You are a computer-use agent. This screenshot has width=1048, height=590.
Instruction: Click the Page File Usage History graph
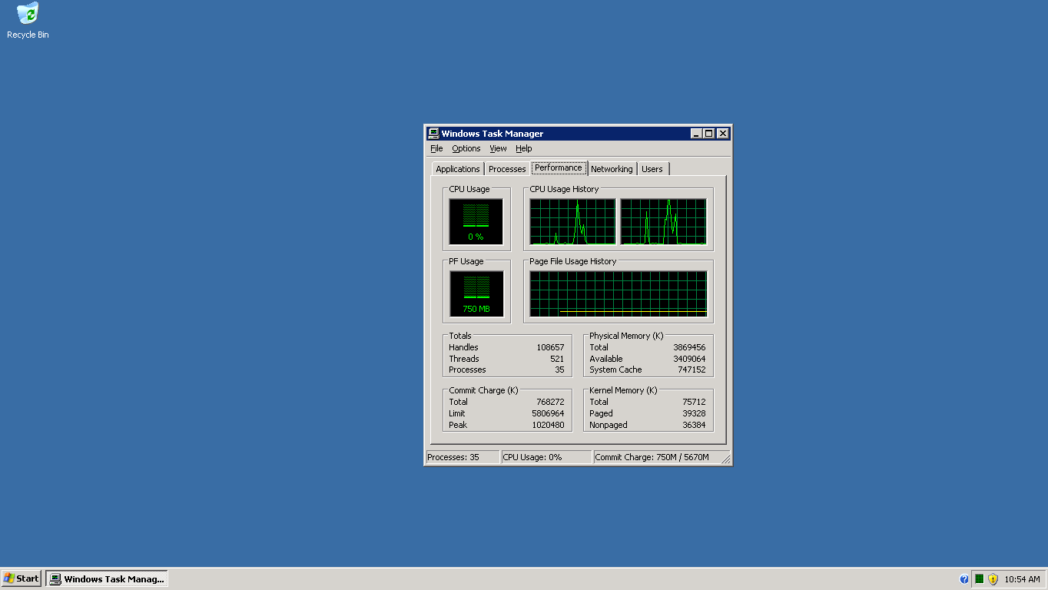click(618, 293)
